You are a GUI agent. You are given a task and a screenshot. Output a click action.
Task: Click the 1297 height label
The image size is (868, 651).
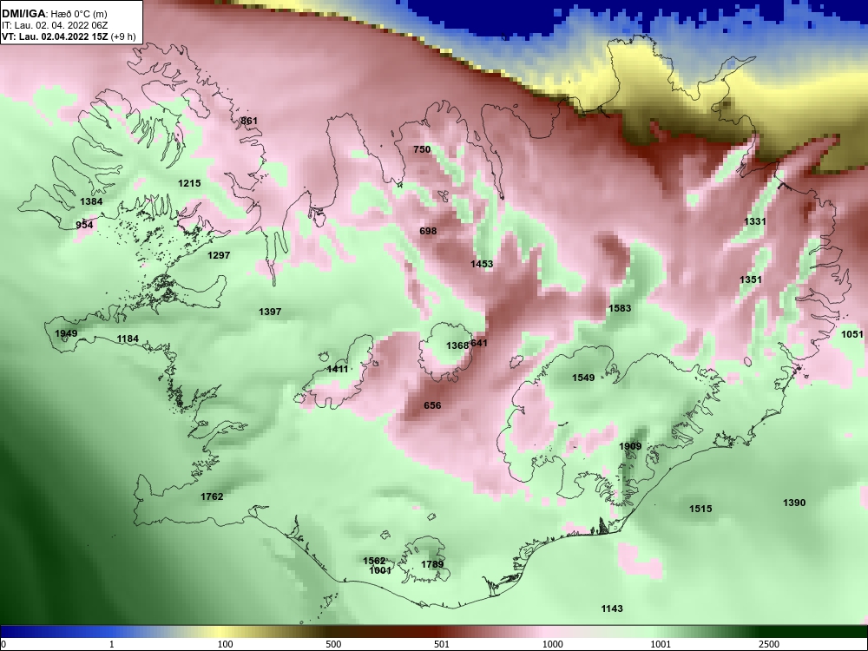pos(219,255)
